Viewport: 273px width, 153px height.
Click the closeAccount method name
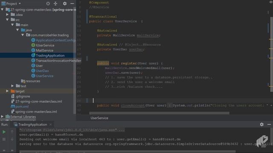tap(133, 105)
